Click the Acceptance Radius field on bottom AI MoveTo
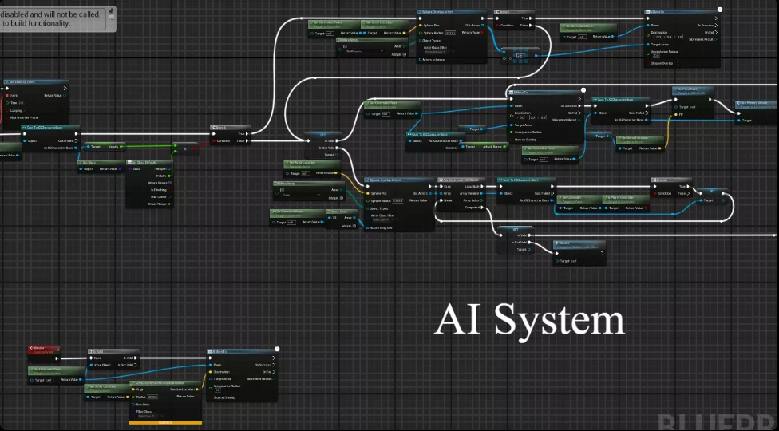Image resolution: width=779 pixels, height=431 pixels. click(219, 389)
